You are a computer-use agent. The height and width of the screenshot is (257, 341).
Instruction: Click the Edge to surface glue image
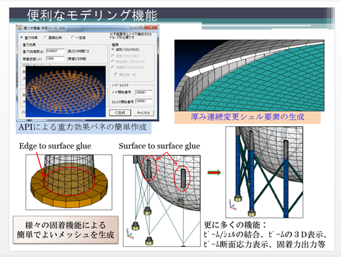click(69, 182)
